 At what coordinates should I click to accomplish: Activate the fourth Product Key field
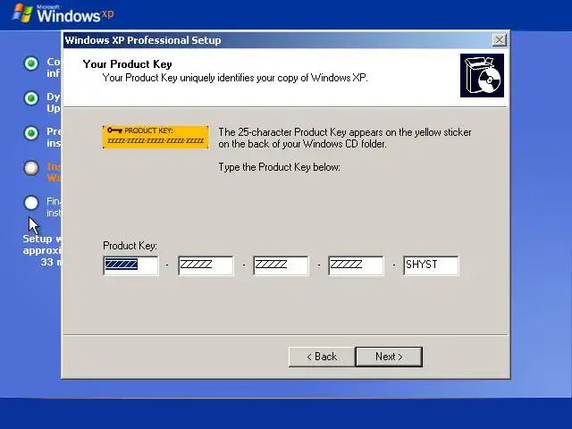click(356, 265)
